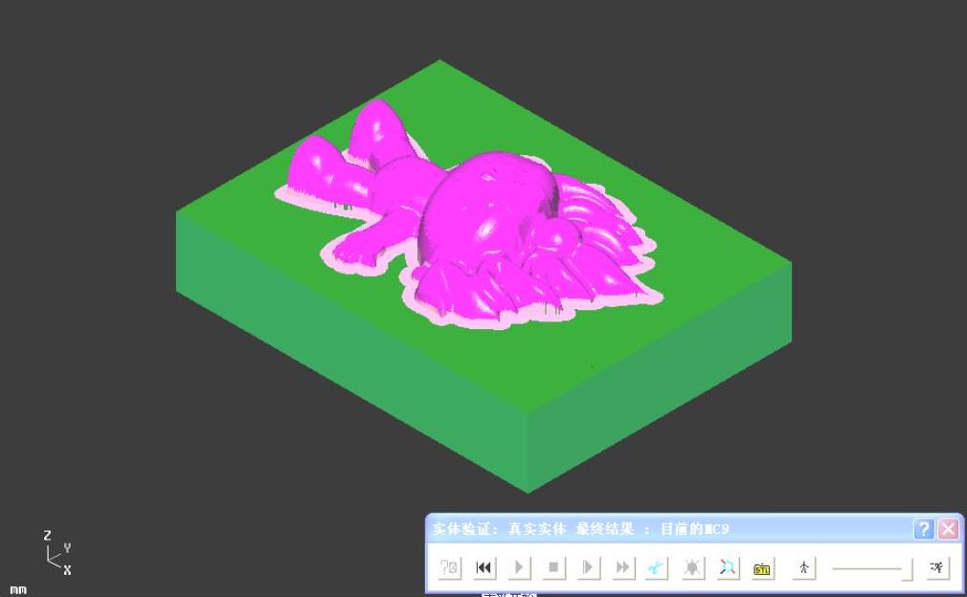Set simulation speed to fast runner icon

[937, 567]
